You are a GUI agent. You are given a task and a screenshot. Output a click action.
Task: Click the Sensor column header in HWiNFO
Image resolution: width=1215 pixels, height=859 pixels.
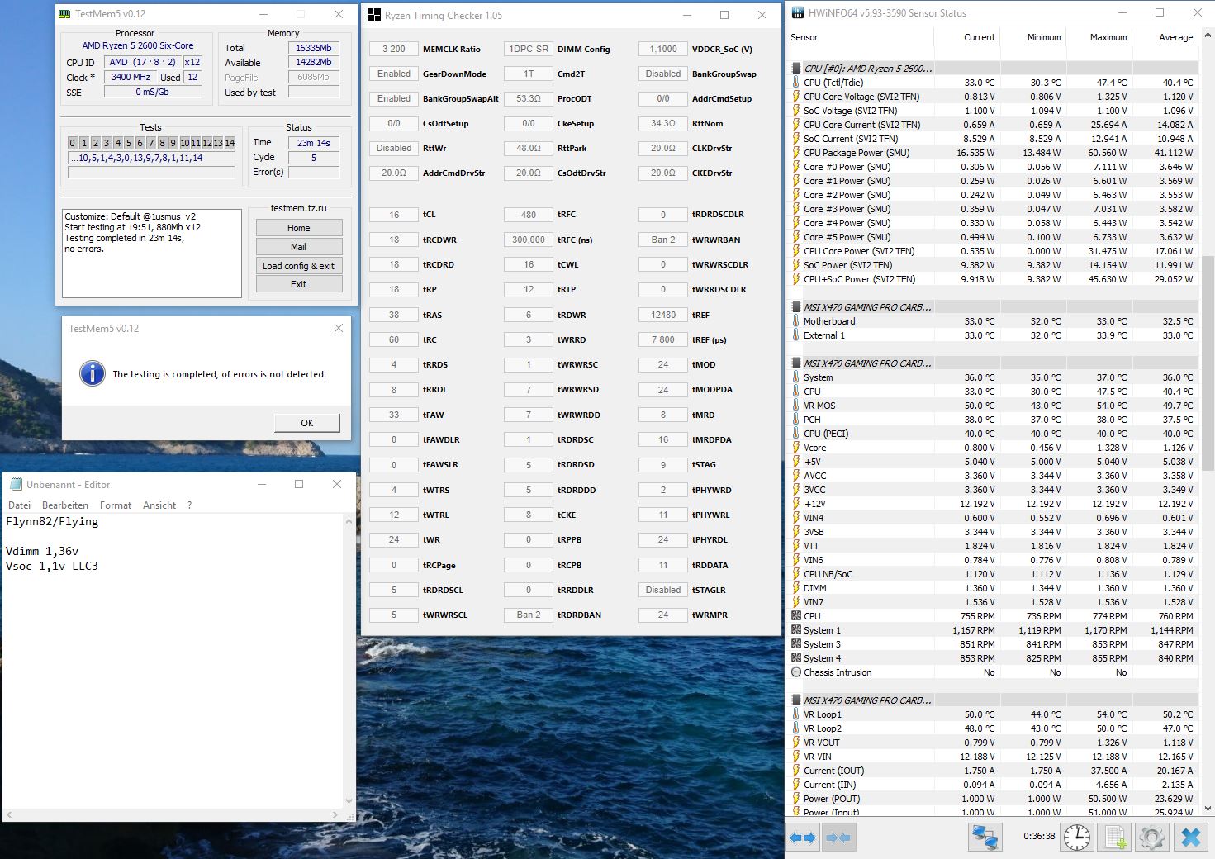point(804,37)
